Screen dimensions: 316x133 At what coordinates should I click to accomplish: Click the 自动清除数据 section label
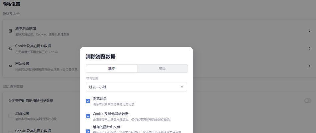13,86
